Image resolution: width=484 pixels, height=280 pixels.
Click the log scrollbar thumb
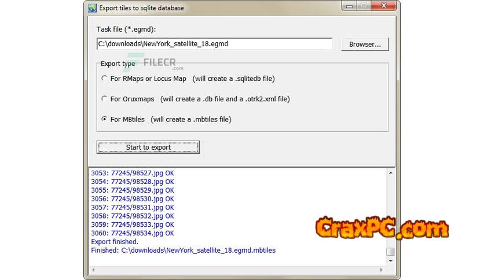click(x=391, y=252)
